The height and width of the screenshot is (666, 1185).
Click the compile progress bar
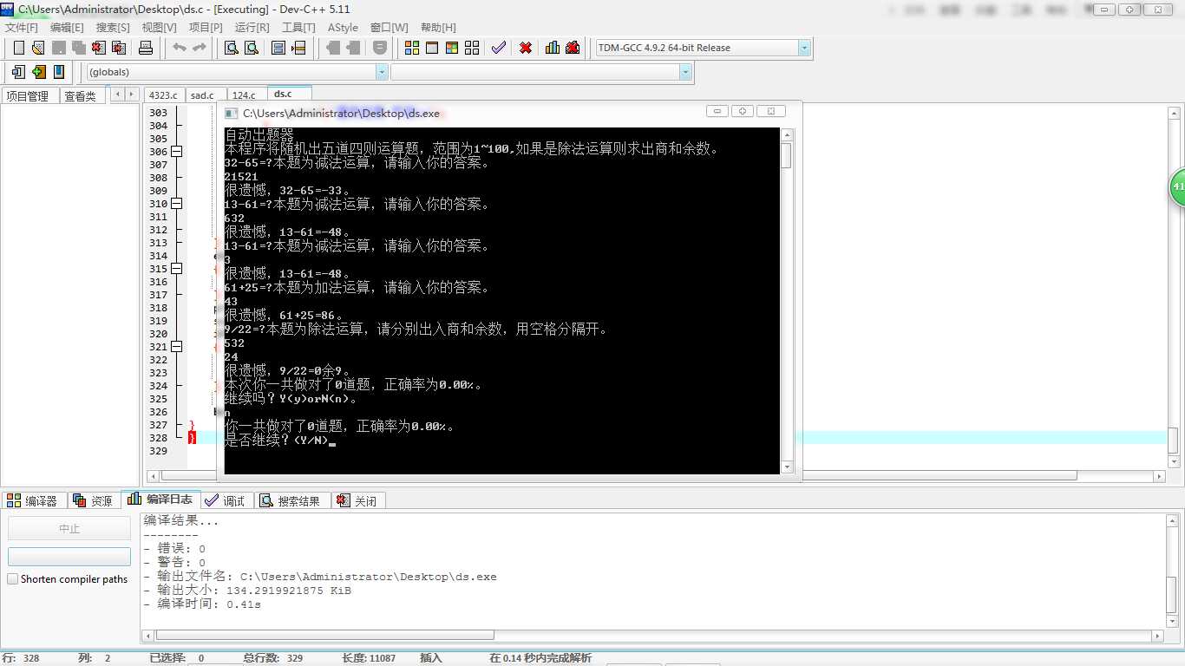coord(69,557)
